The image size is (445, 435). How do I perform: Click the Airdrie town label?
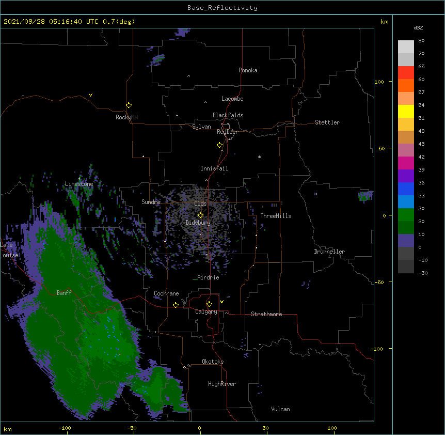[208, 277]
